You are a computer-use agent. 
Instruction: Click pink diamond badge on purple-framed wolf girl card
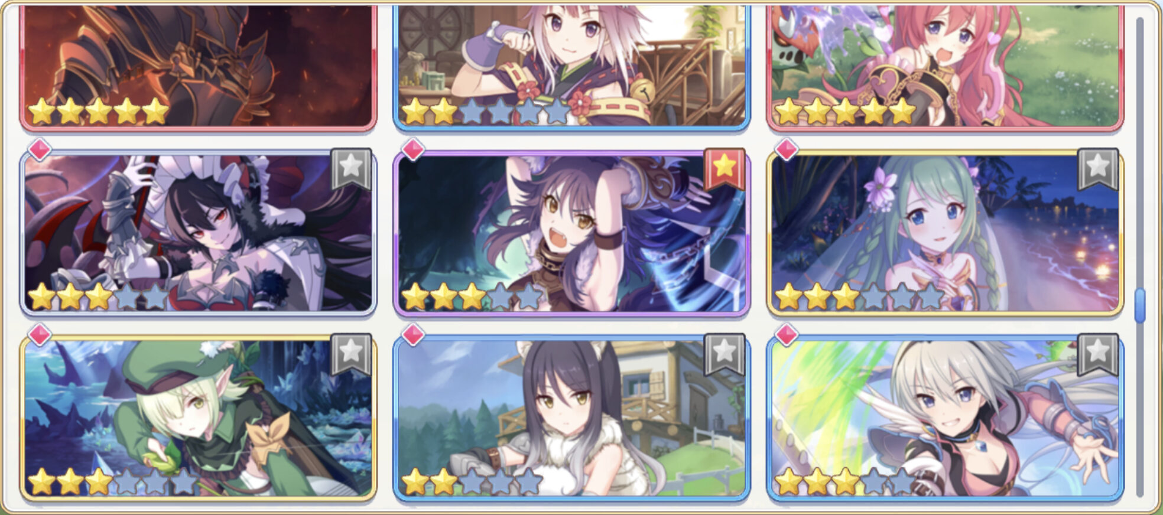pyautogui.click(x=413, y=150)
